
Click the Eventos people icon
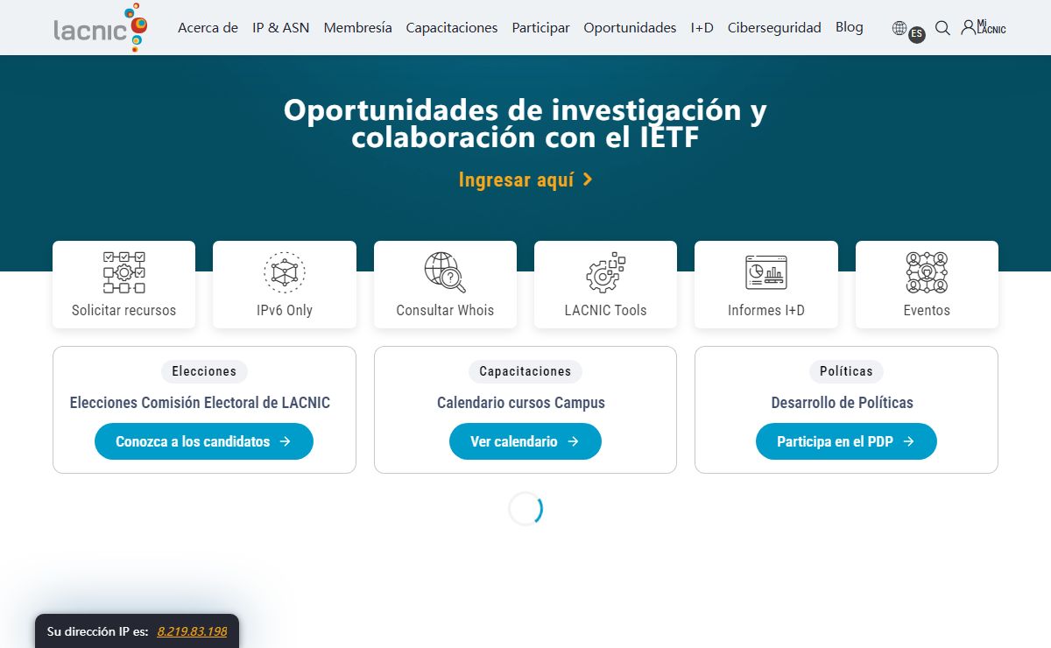pyautogui.click(x=927, y=272)
